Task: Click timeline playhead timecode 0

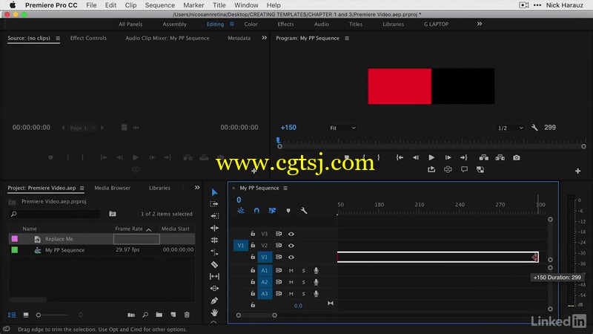Action: [x=239, y=200]
